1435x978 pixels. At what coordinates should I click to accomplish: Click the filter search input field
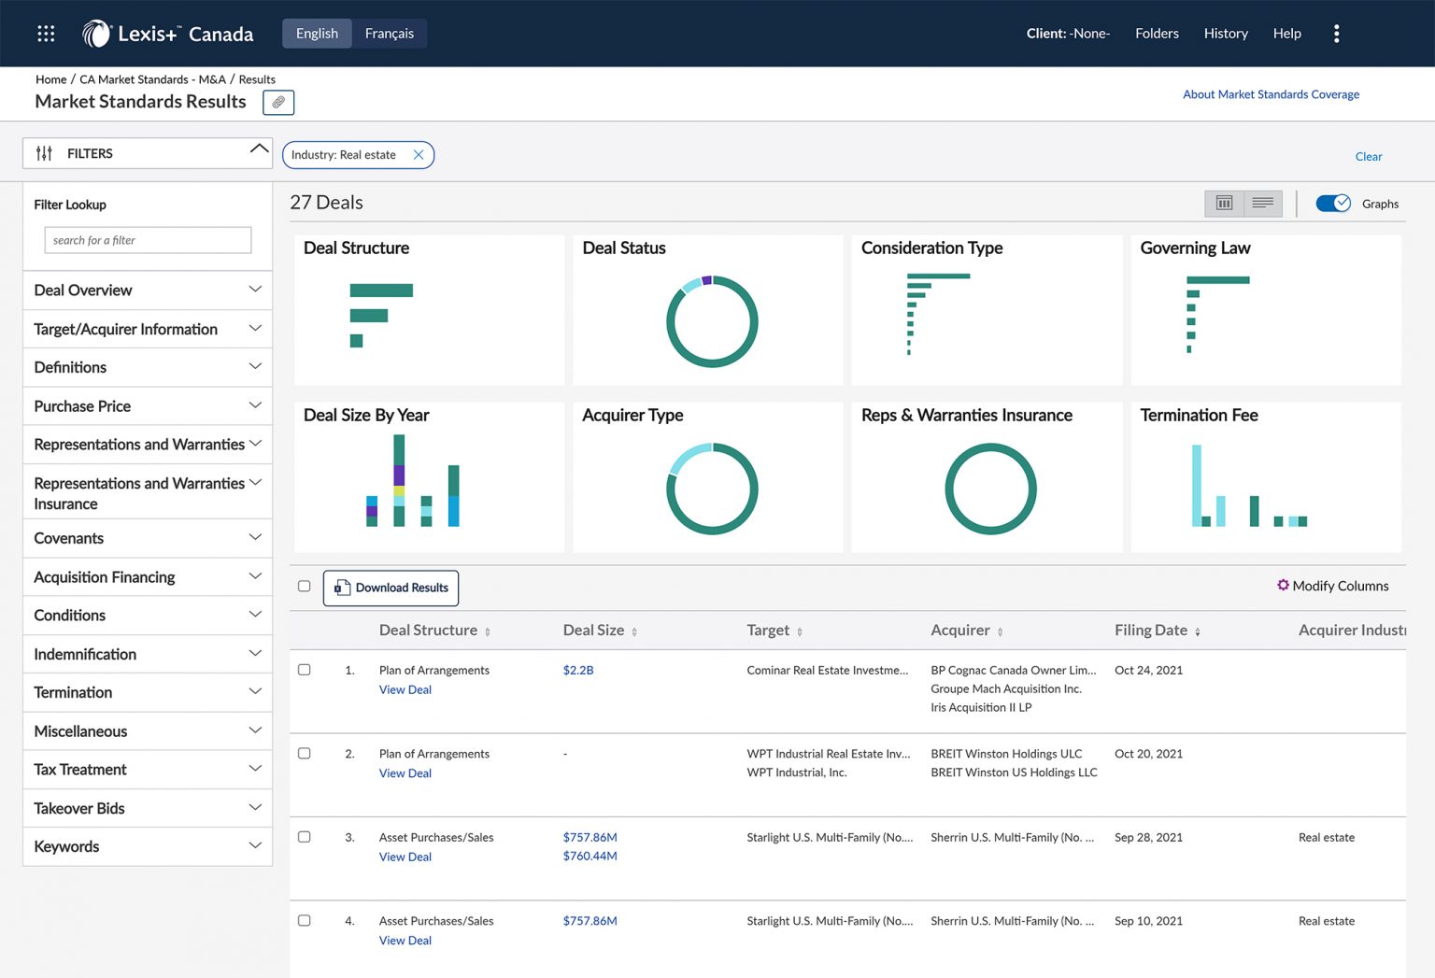click(147, 240)
